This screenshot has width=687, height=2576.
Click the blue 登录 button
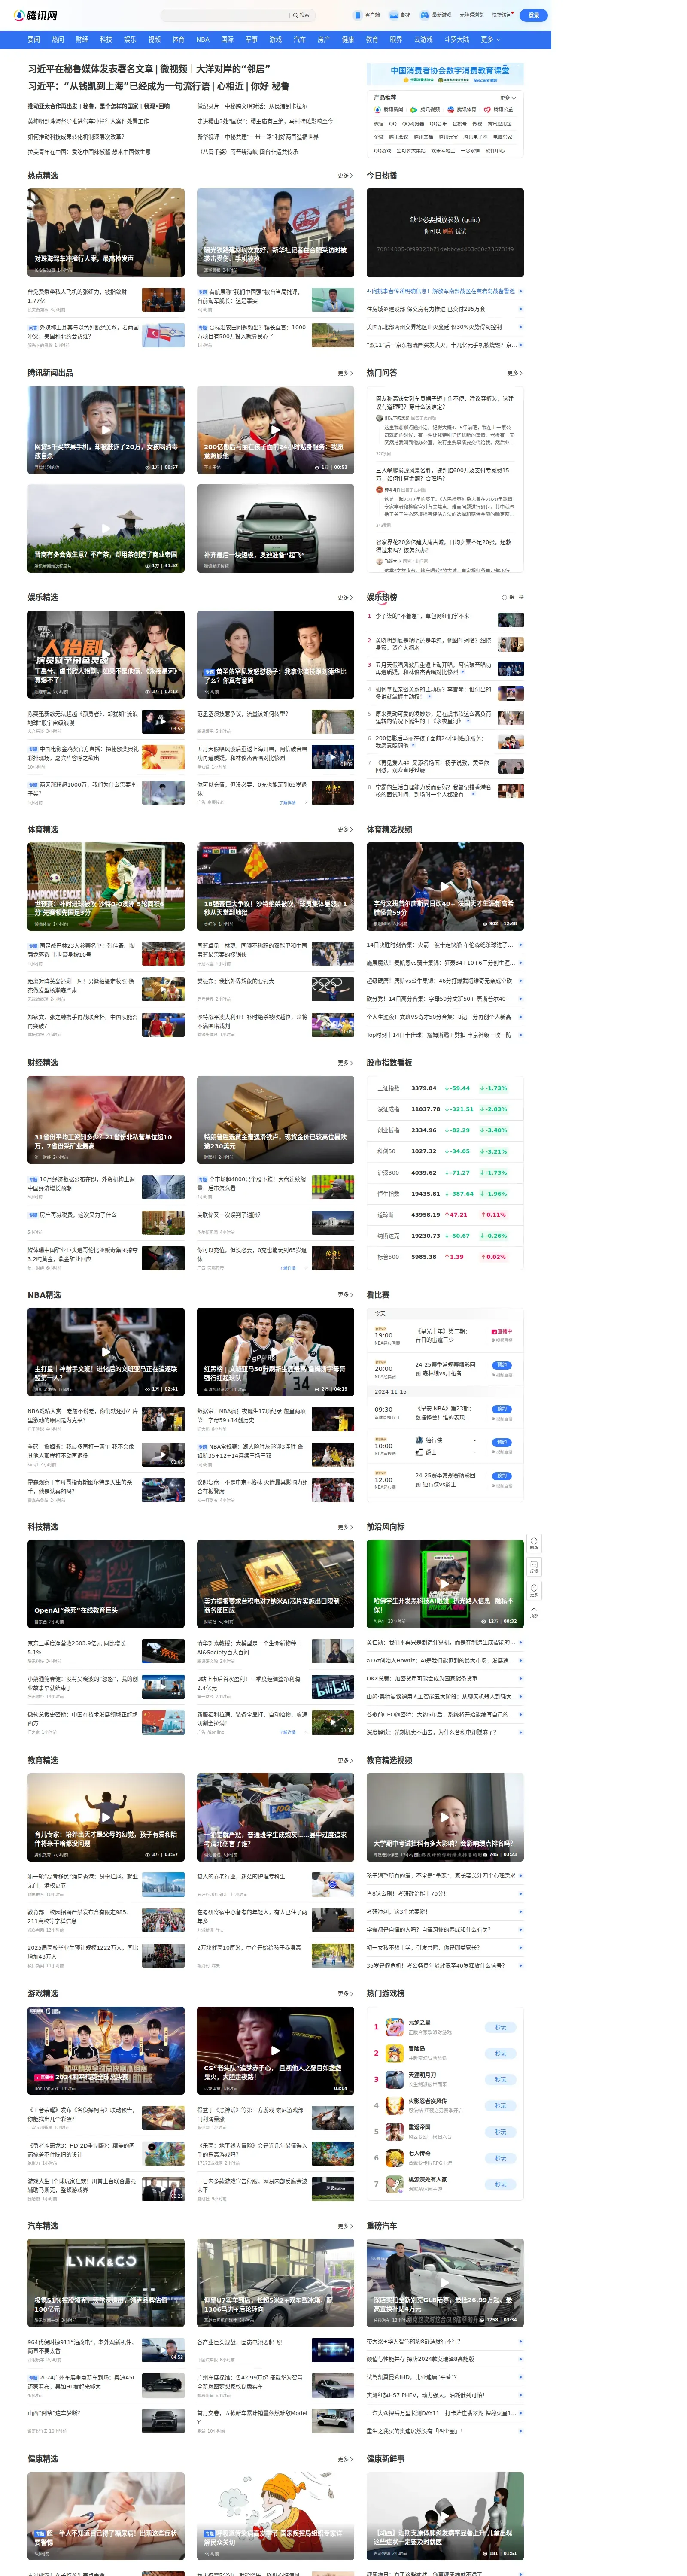(x=534, y=15)
